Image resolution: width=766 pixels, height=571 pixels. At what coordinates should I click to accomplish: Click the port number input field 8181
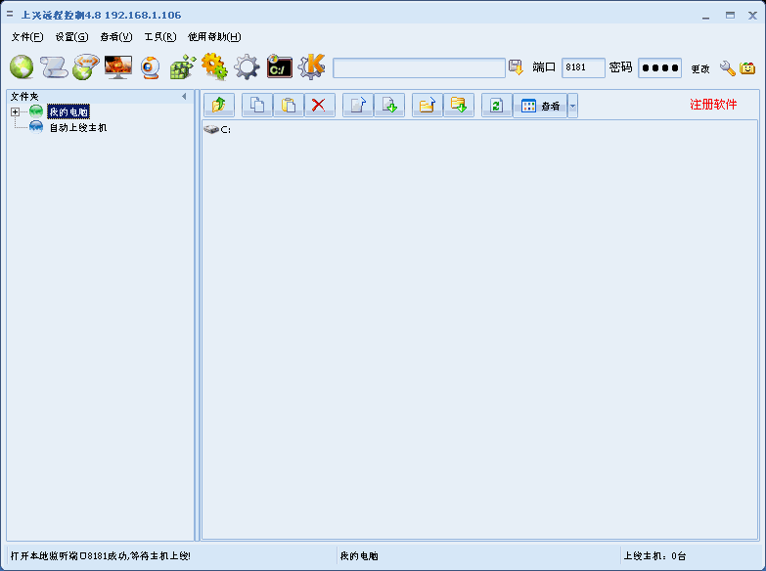pos(583,67)
